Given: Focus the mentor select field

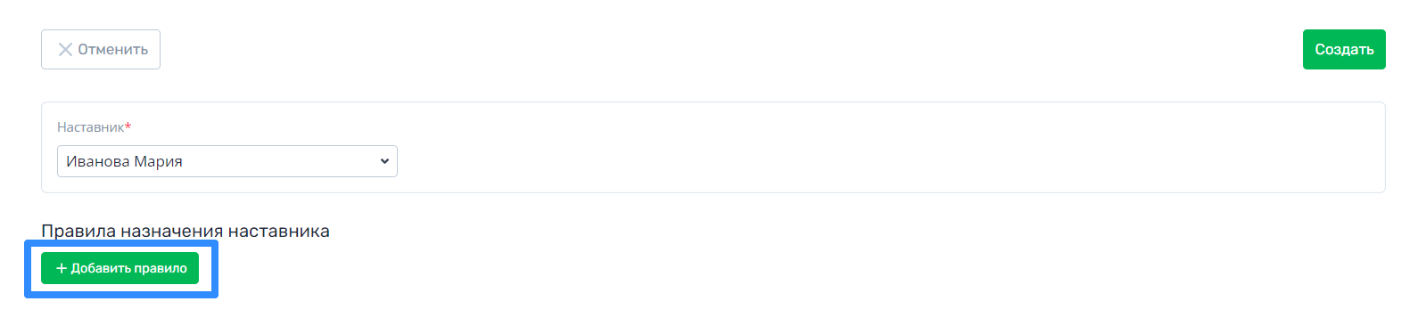Looking at the screenshot, I should (x=227, y=161).
